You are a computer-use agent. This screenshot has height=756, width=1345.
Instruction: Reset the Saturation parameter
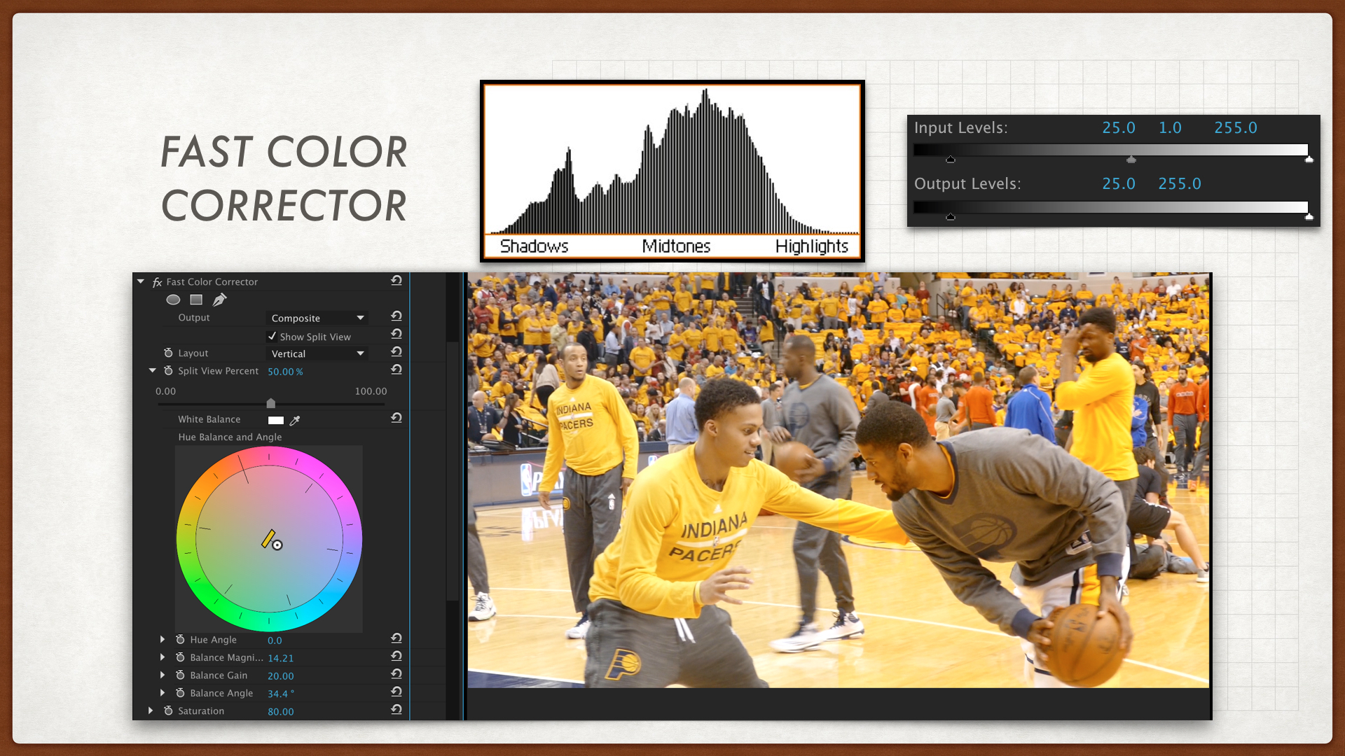coord(396,710)
